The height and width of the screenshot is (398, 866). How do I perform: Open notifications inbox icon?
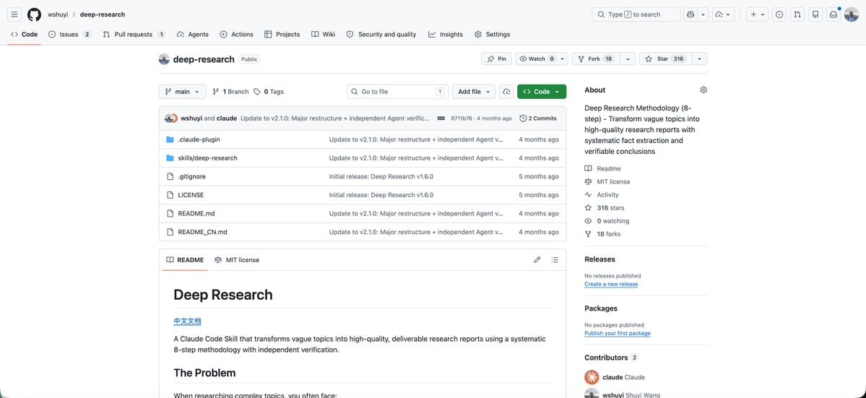(x=833, y=15)
